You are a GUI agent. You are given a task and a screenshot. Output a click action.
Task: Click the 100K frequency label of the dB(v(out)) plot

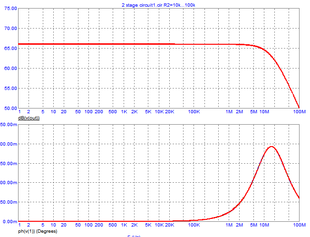[194, 112]
